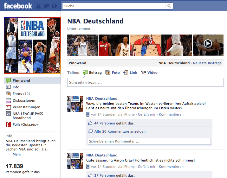Expand Alle 50 Kommentare anzeigen
Screen dimensions: 227x178
(120, 131)
